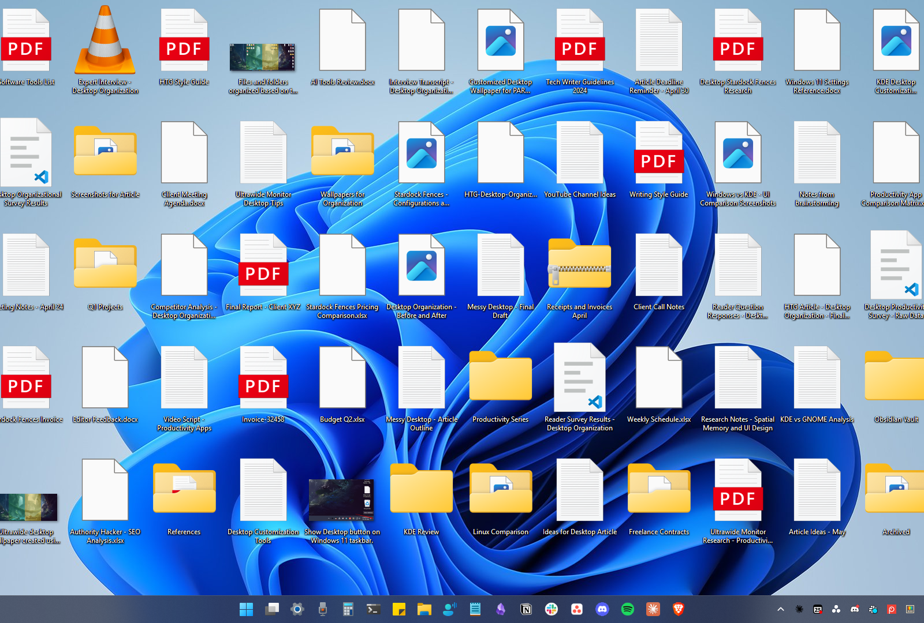Select the Receipts and Invoices April zip
Screen dimensions: 924x623
click(x=579, y=265)
